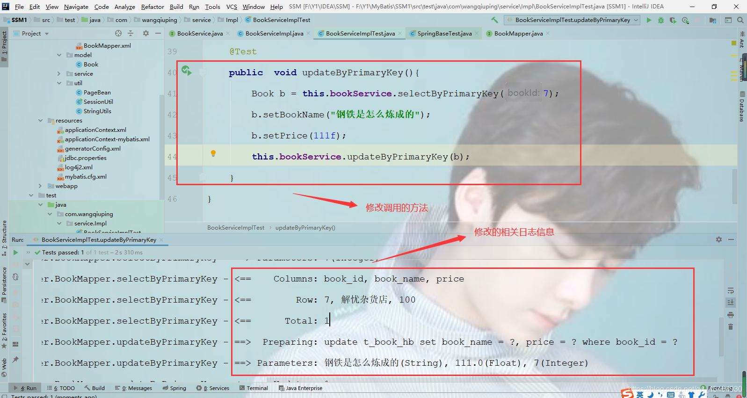This screenshot has height=398, width=747.
Task: Toggle the Database tool window on right edge
Action: (742, 107)
